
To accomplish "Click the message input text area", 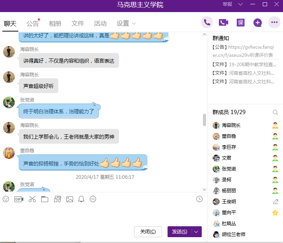I will coord(101,213).
